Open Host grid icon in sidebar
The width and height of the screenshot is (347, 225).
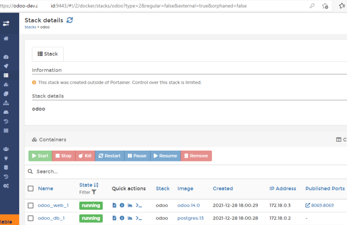[6, 131]
